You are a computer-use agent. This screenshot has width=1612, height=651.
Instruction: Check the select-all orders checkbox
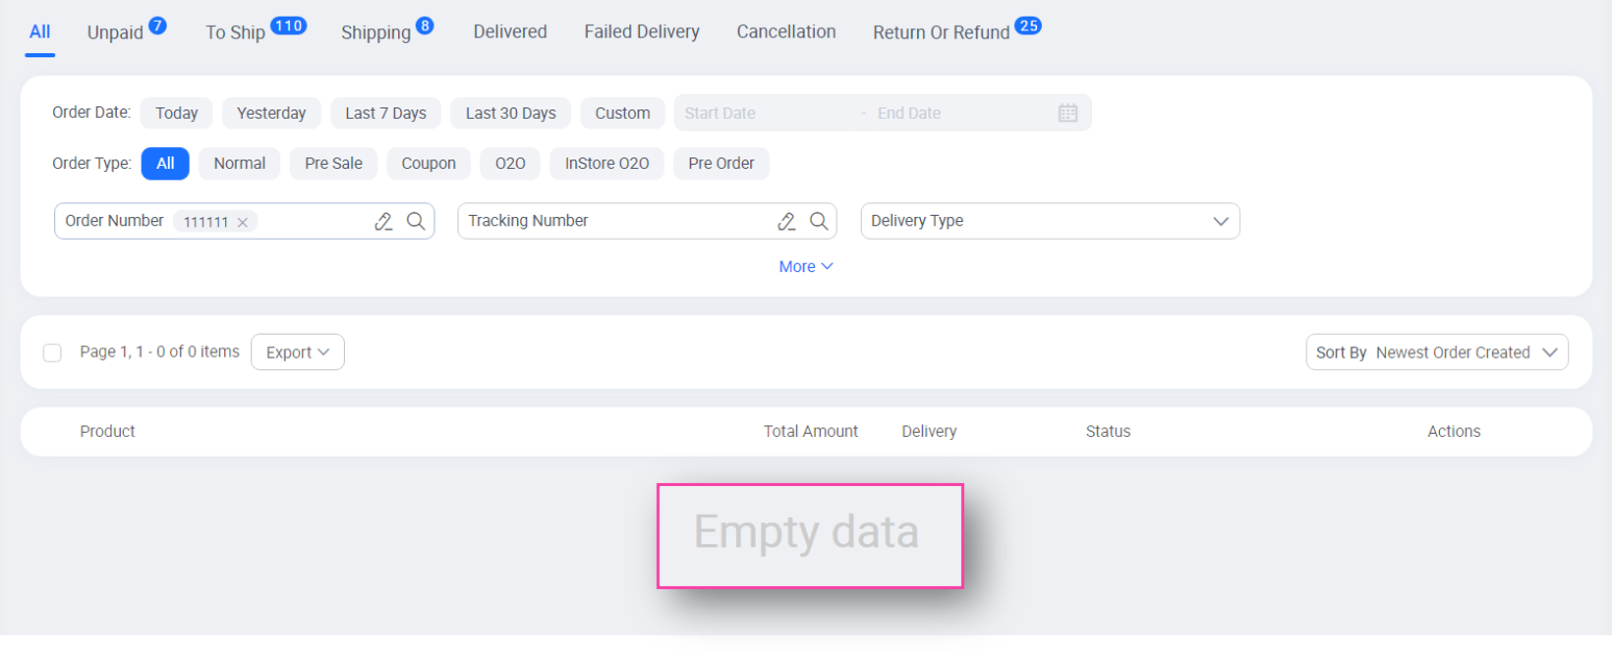52,352
